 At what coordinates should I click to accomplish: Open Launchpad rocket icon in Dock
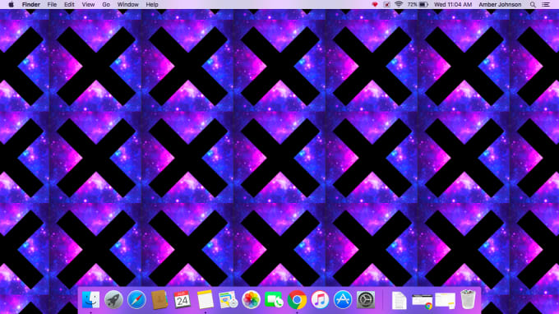113,299
